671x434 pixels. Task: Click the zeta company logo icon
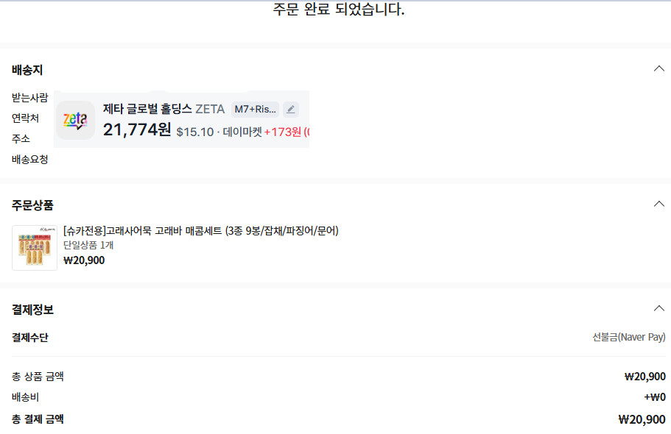point(76,120)
